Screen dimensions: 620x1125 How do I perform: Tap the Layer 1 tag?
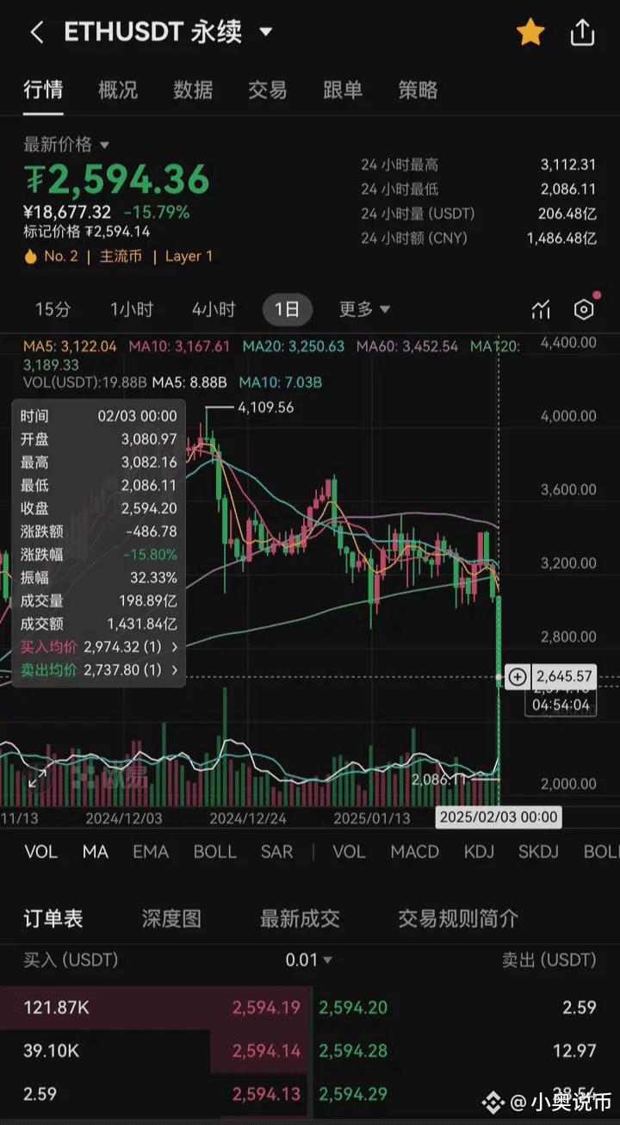[x=189, y=256]
